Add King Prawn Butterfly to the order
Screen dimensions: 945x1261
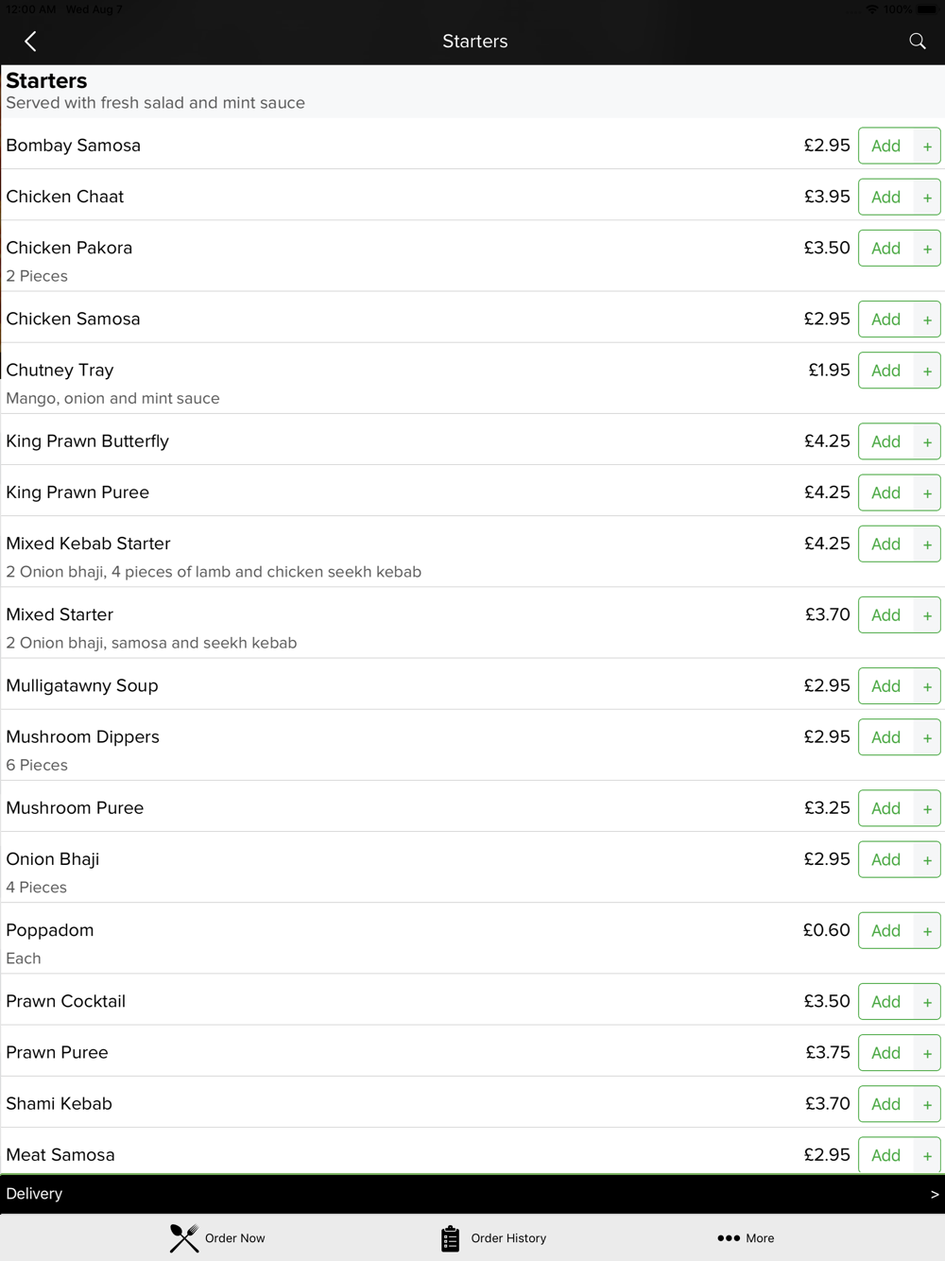885,441
